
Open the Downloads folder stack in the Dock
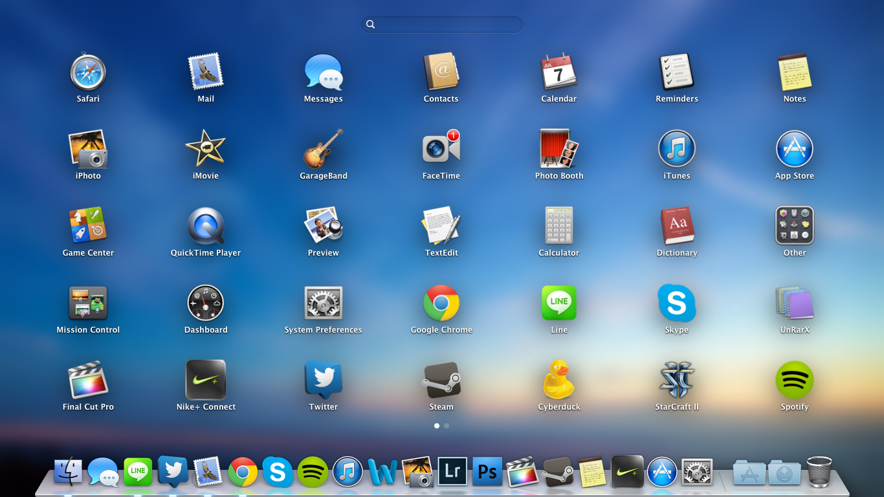(784, 473)
